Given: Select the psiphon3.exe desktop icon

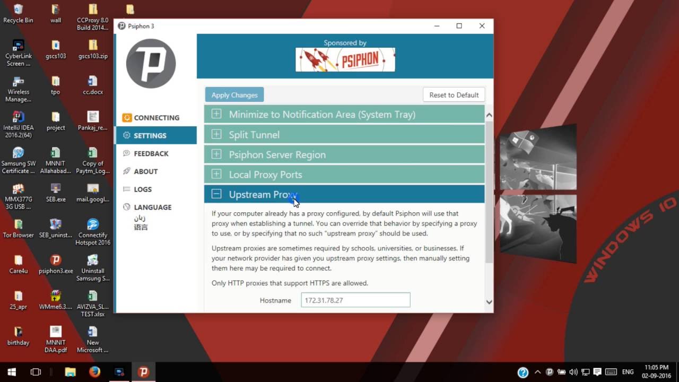Looking at the screenshot, I should (x=56, y=264).
